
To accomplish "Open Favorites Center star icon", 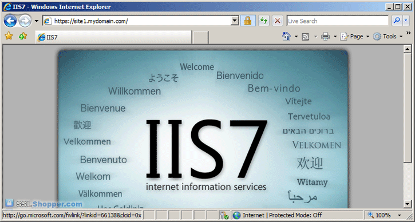I will (9, 36).
